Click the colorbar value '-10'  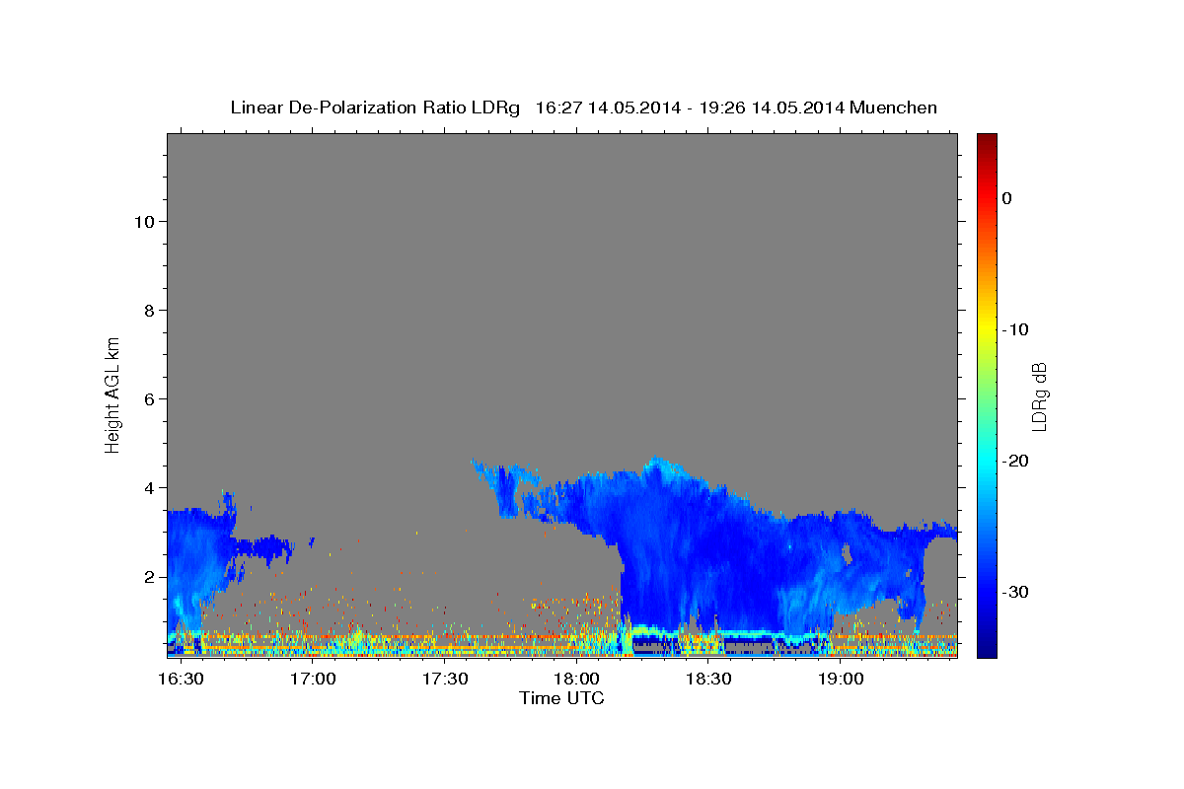pyautogui.click(x=1016, y=329)
